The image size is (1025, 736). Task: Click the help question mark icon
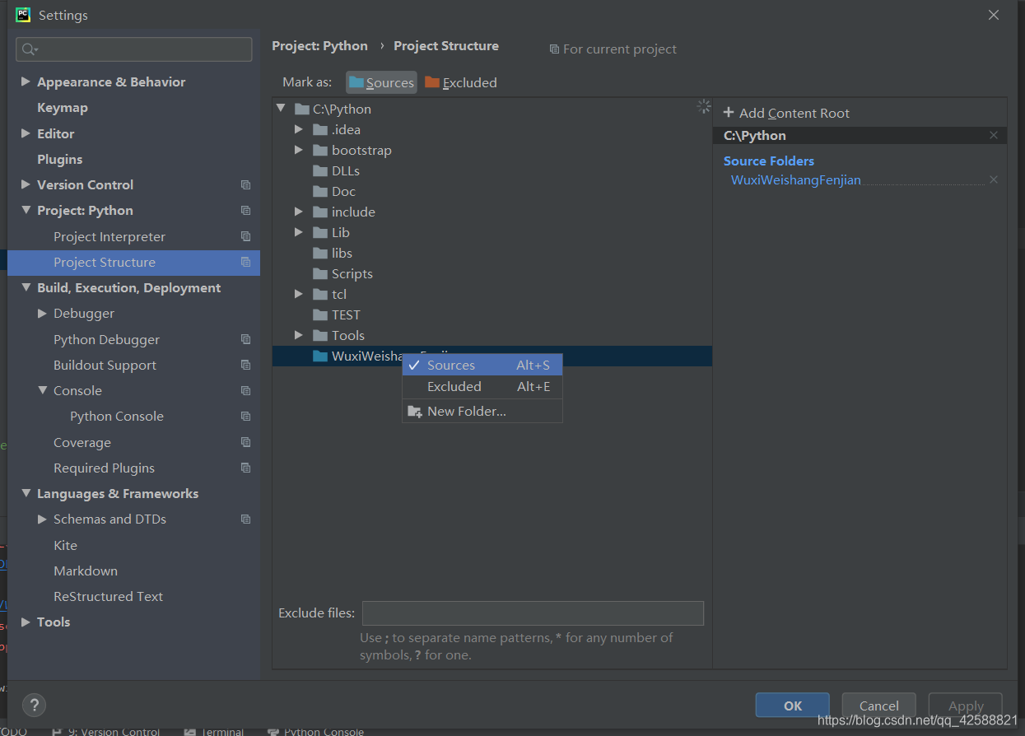(x=34, y=705)
